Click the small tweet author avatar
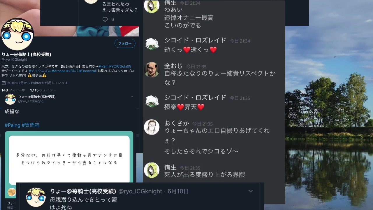 point(10,99)
